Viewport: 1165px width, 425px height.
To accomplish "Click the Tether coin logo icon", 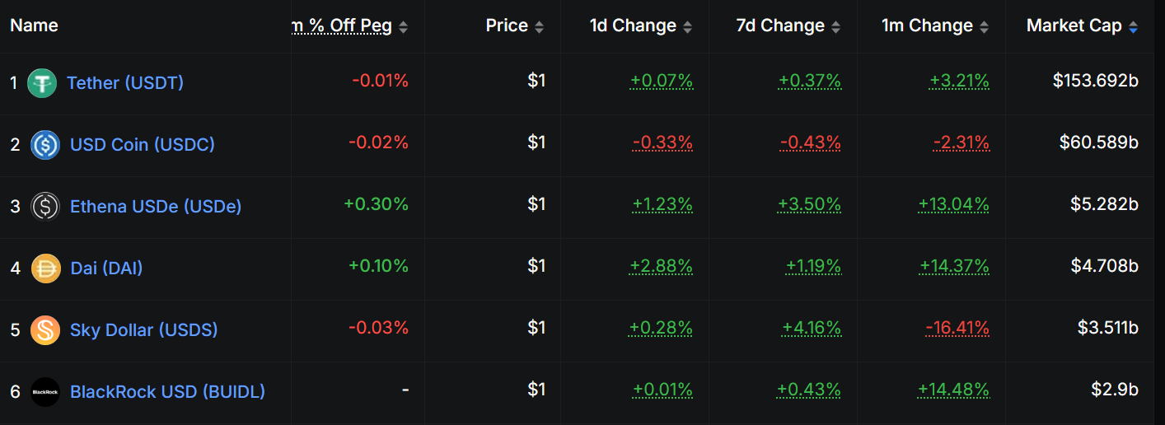I will [42, 83].
